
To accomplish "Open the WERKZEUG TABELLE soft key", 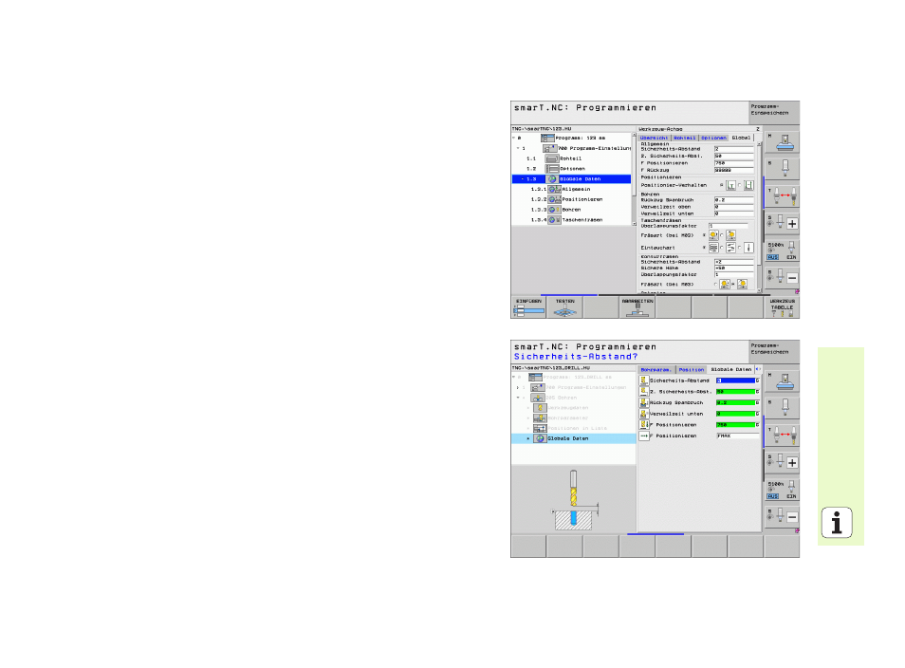I will point(782,307).
